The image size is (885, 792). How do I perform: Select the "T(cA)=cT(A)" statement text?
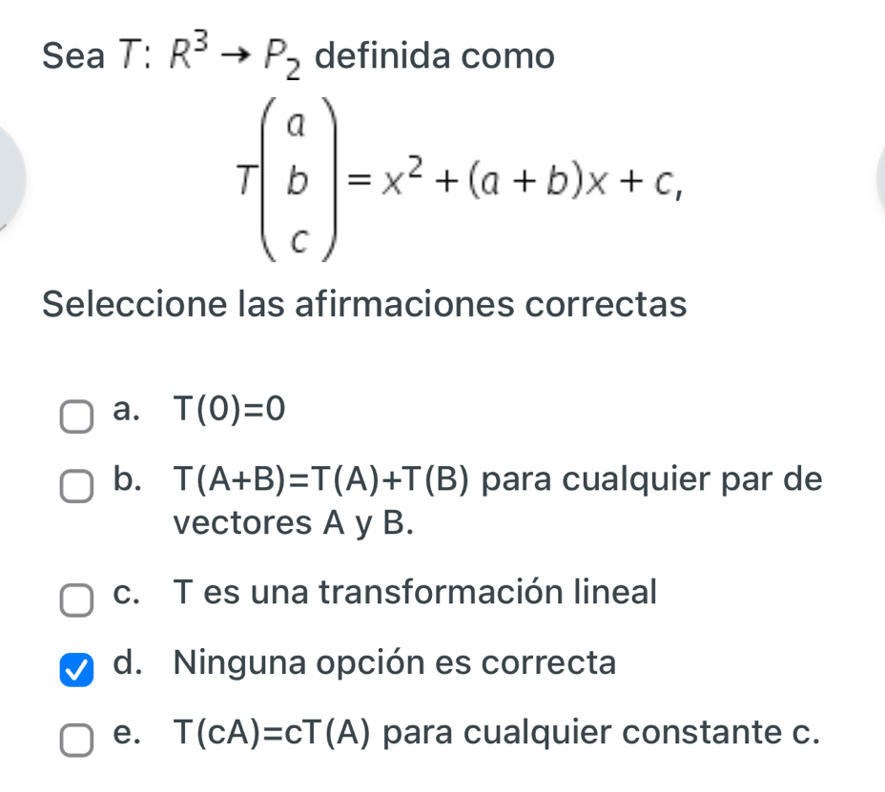[x=275, y=734]
